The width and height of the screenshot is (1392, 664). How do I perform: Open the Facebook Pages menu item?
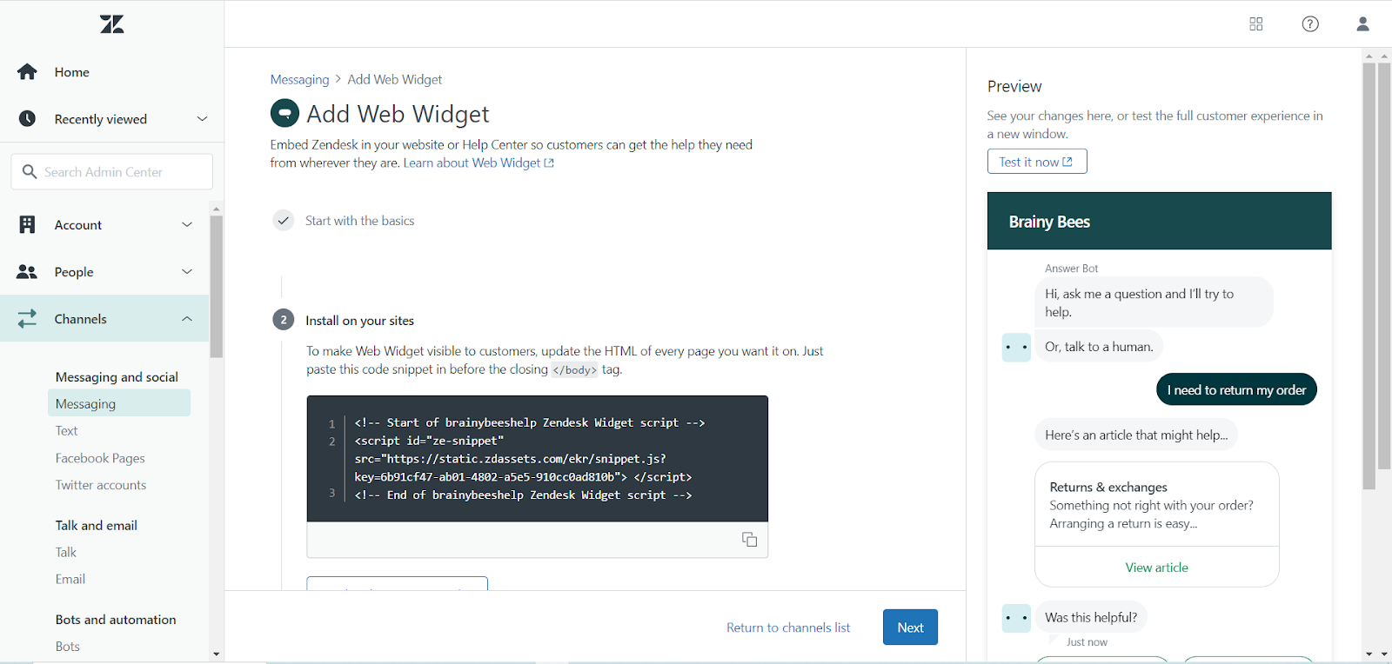click(100, 458)
